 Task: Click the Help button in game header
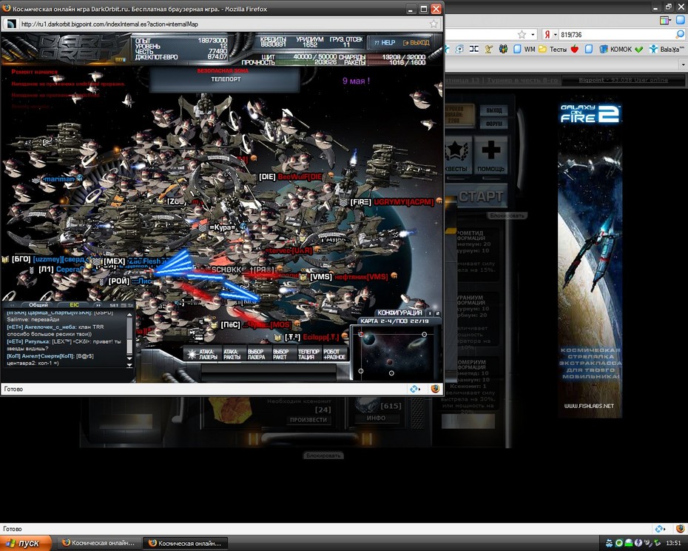384,43
